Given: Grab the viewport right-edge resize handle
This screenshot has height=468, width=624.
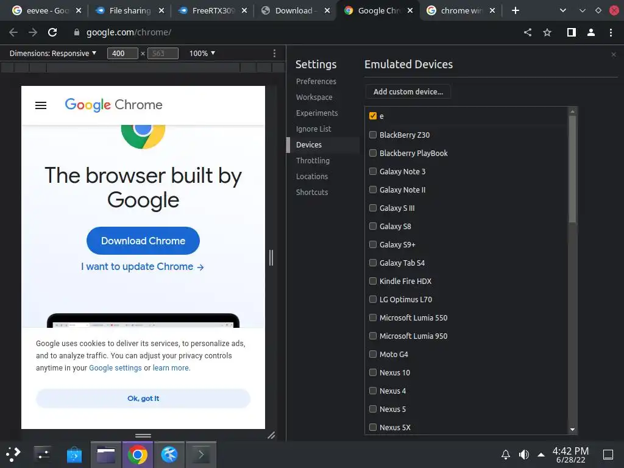Looking at the screenshot, I should pos(271,258).
